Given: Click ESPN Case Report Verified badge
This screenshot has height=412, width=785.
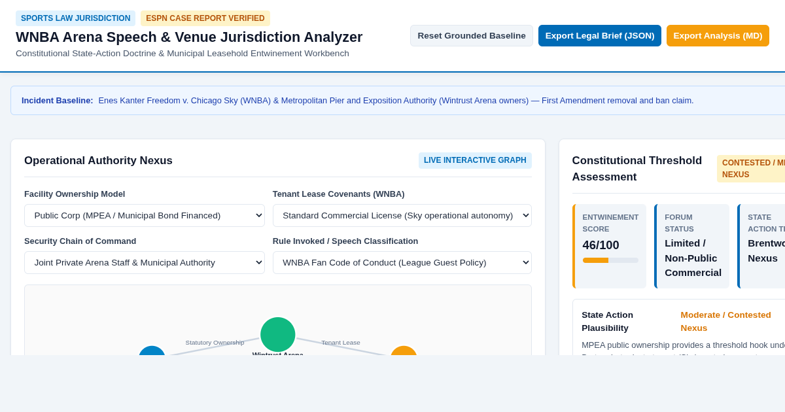Looking at the screenshot, I should click(205, 18).
